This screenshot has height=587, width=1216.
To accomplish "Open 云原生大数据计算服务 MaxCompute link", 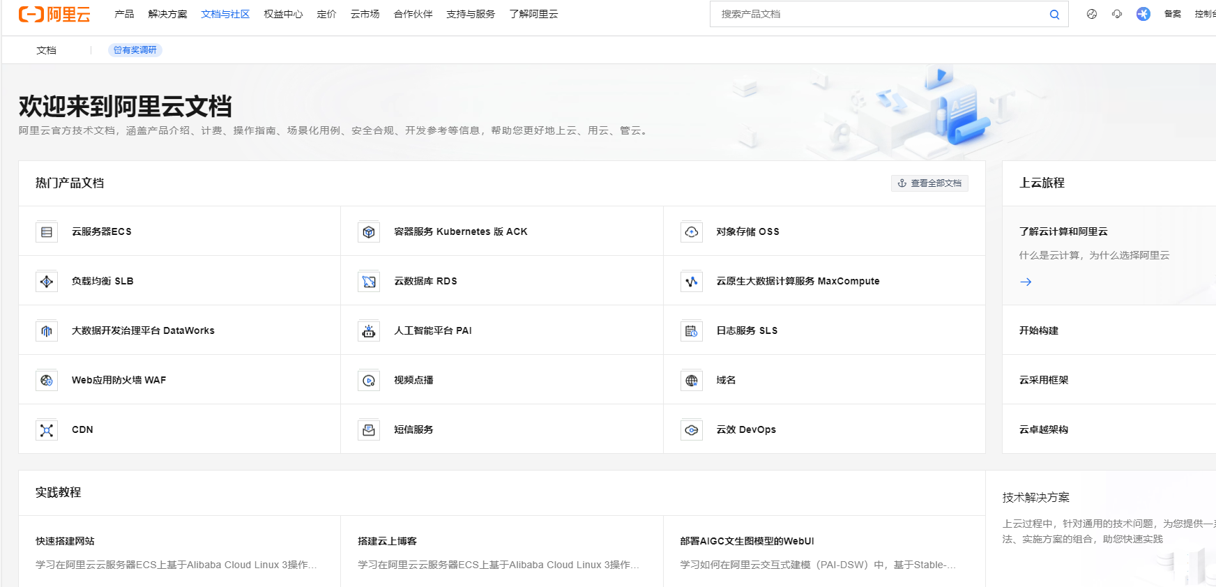I will 798,281.
